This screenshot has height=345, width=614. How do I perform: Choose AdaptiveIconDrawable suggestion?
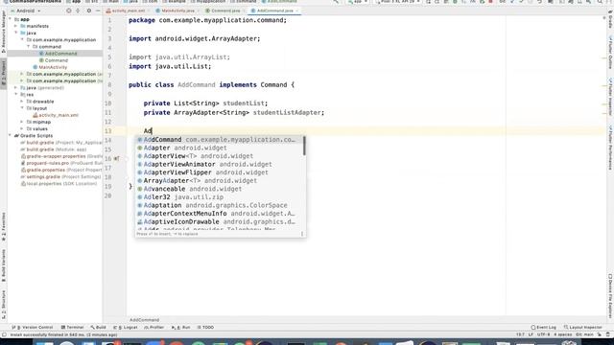220,221
